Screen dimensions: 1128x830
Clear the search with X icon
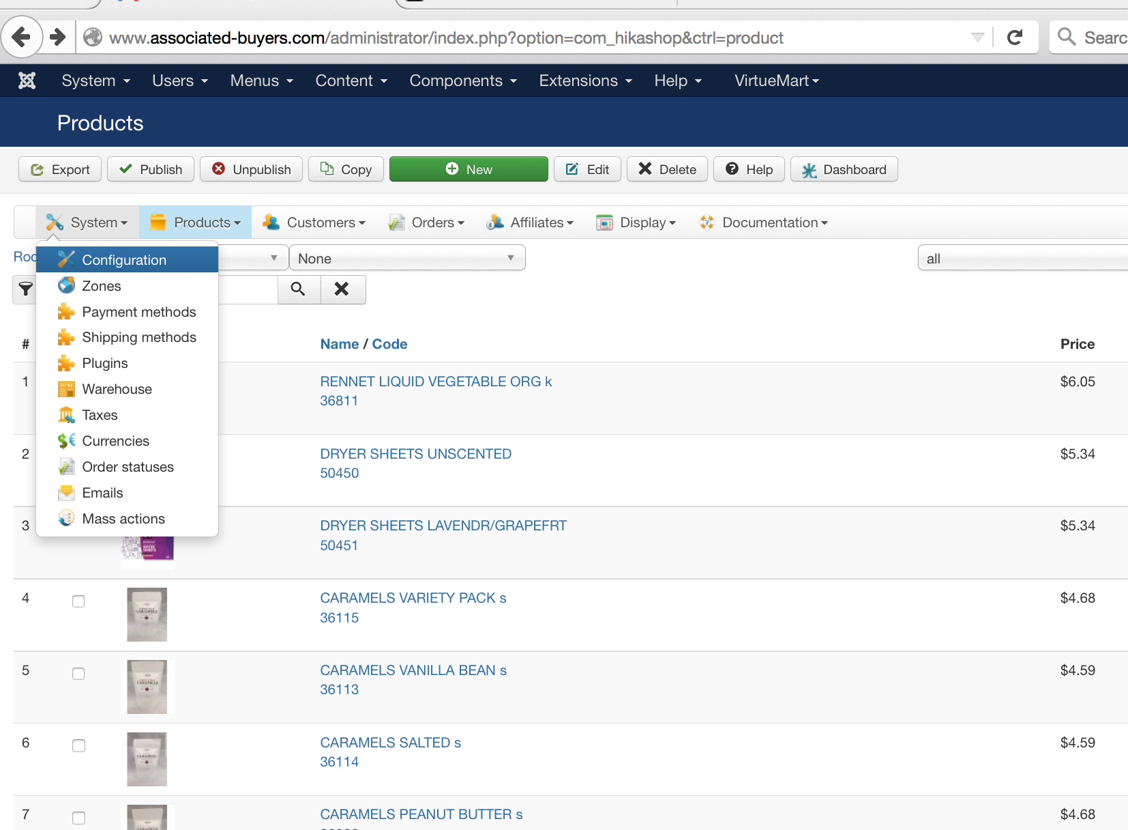point(342,289)
